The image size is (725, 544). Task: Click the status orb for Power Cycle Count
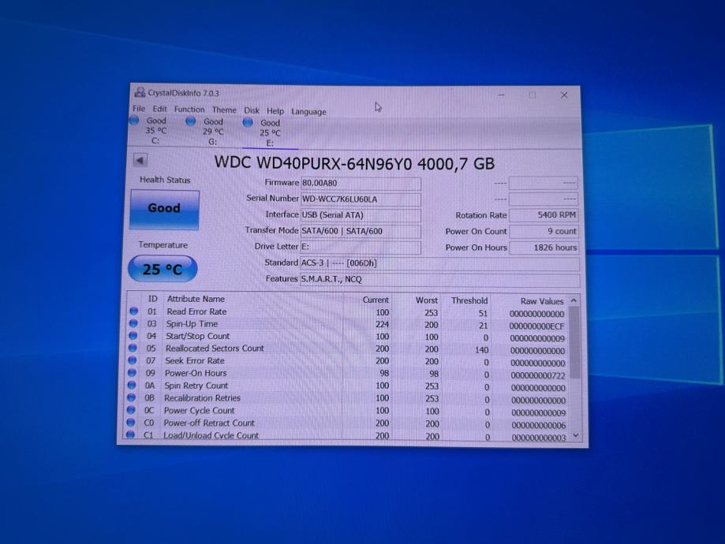[x=131, y=409]
